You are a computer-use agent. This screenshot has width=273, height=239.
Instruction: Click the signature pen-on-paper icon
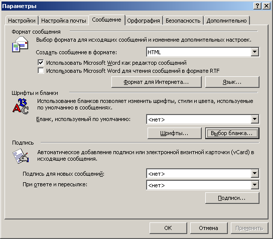click(21, 156)
